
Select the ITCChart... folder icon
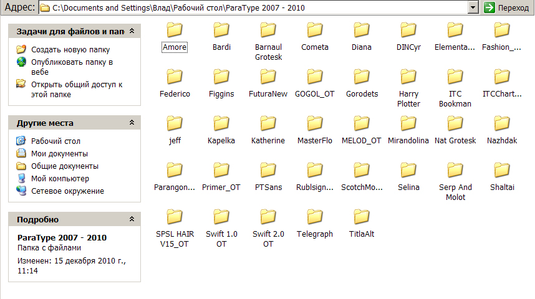click(x=501, y=77)
